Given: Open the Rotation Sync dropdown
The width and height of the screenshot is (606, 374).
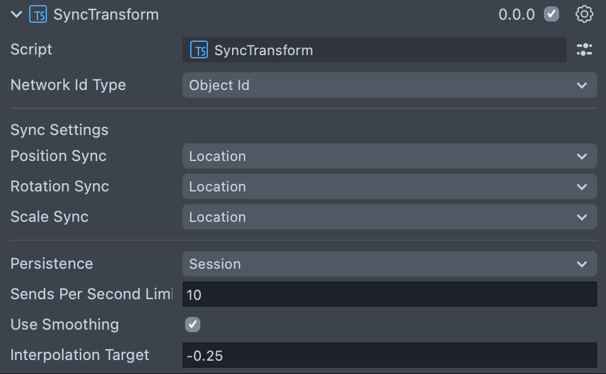Looking at the screenshot, I should click(389, 186).
